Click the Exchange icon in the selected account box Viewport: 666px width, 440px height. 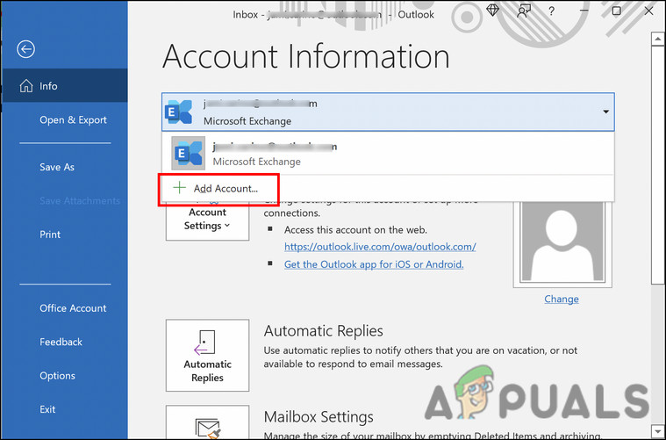click(178, 112)
